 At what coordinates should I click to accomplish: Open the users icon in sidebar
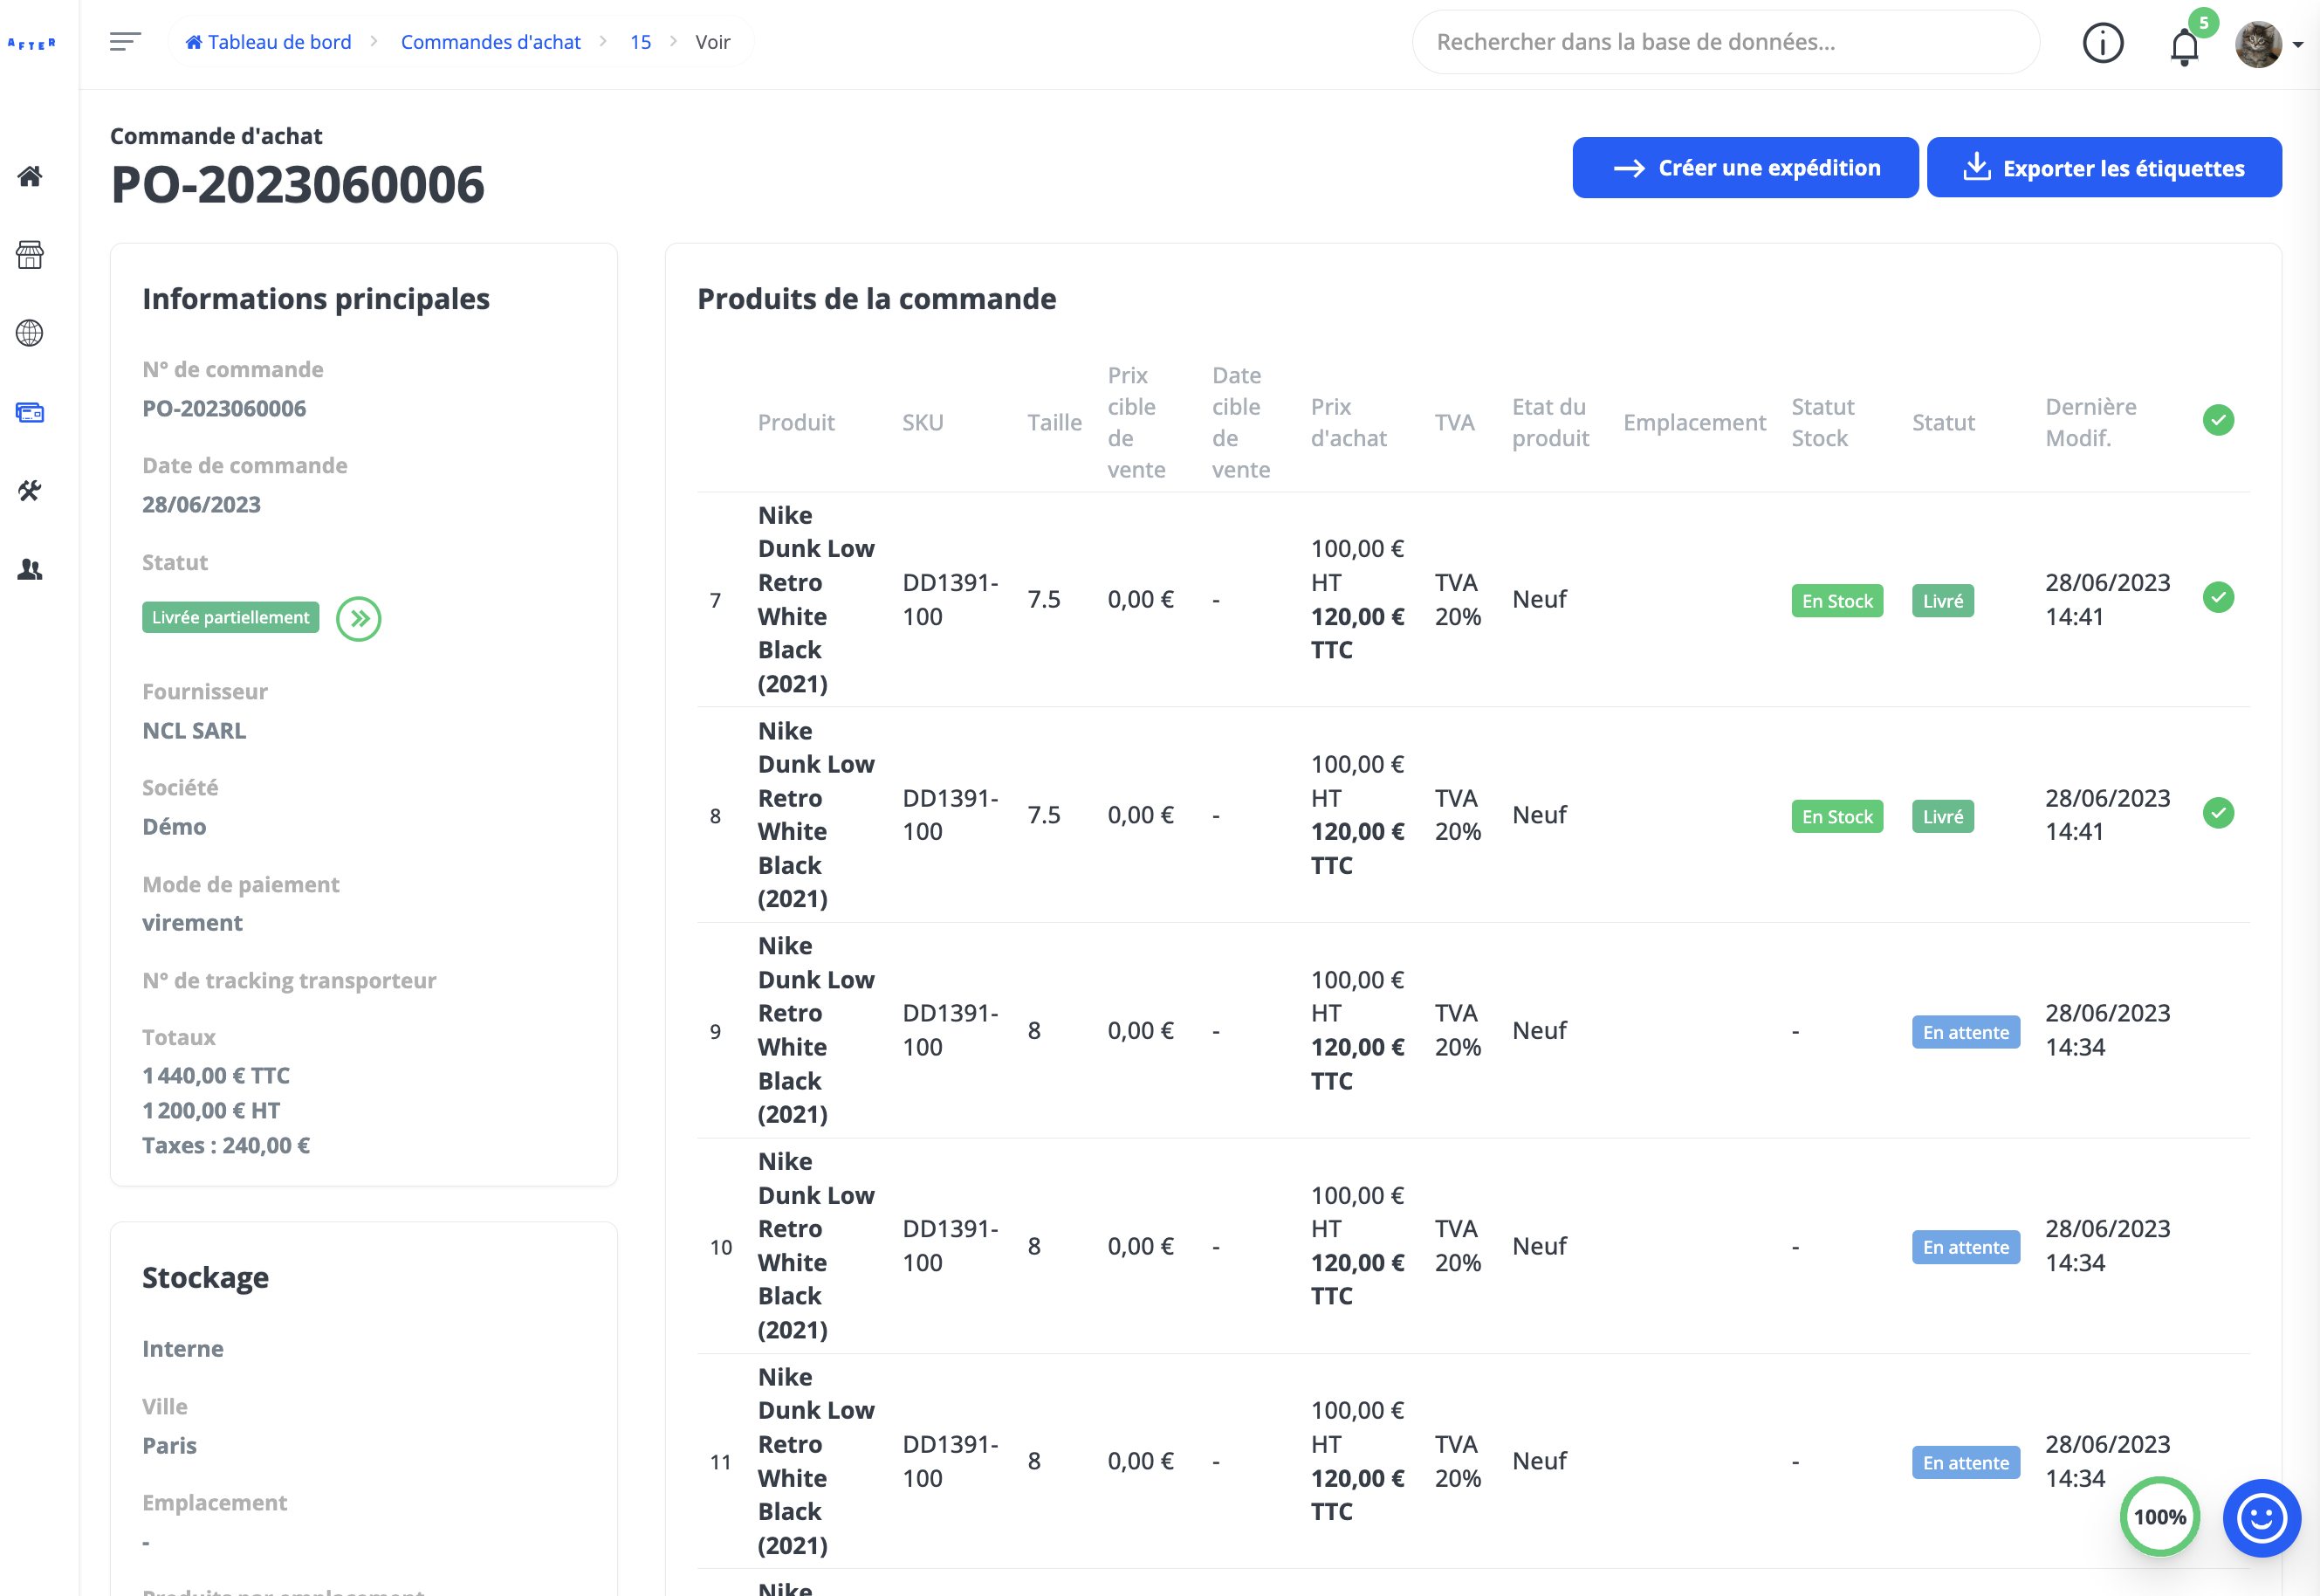(30, 569)
